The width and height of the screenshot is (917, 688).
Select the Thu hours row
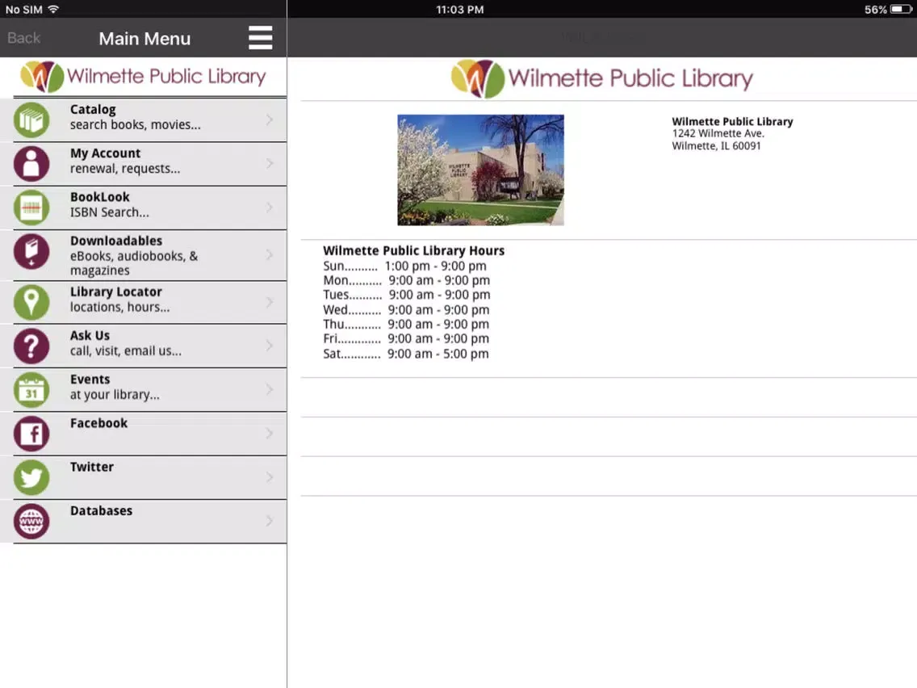(406, 324)
